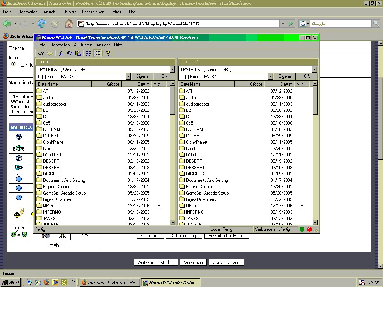The width and height of the screenshot is (383, 333).
Task: Click Firefox quick launch icon in taskbar
Action: click(47, 282)
